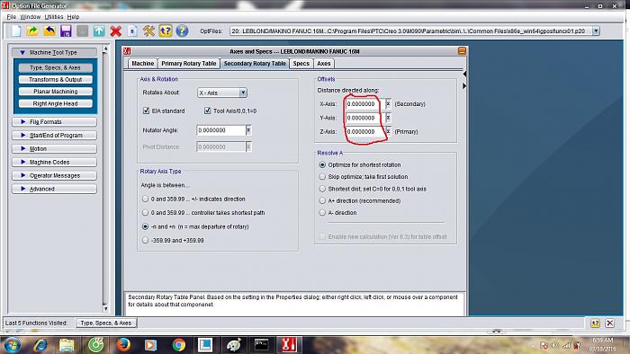Click the red Option File Generator taskbar icon

[289, 345]
